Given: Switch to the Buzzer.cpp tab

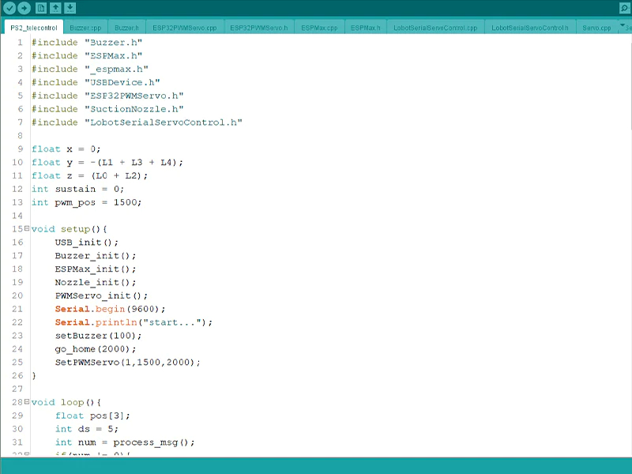Looking at the screenshot, I should 85,28.
